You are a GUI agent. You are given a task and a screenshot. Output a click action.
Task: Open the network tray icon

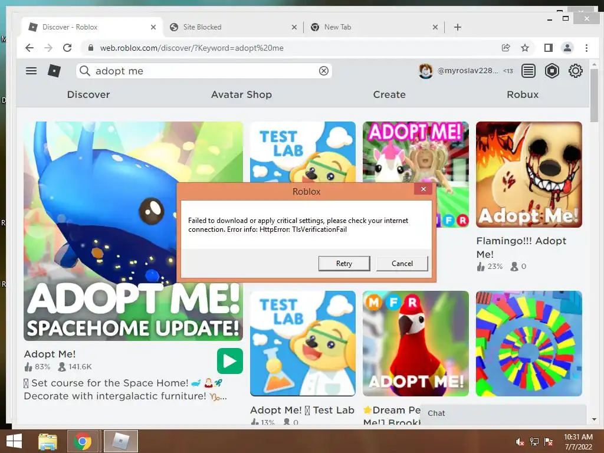[x=534, y=442]
